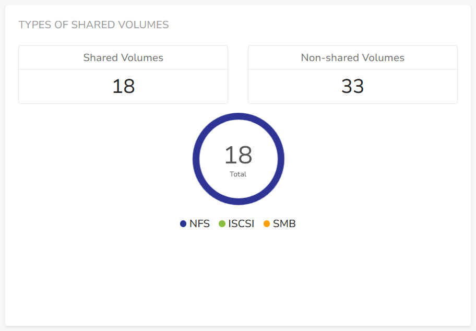This screenshot has height=331, width=476.
Task: Click empty space left of the donut chart
Action: tap(104, 159)
